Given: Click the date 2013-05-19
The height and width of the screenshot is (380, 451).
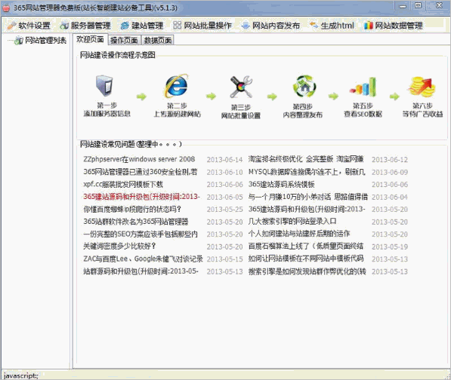Looking at the screenshot, I should pos(390,247).
